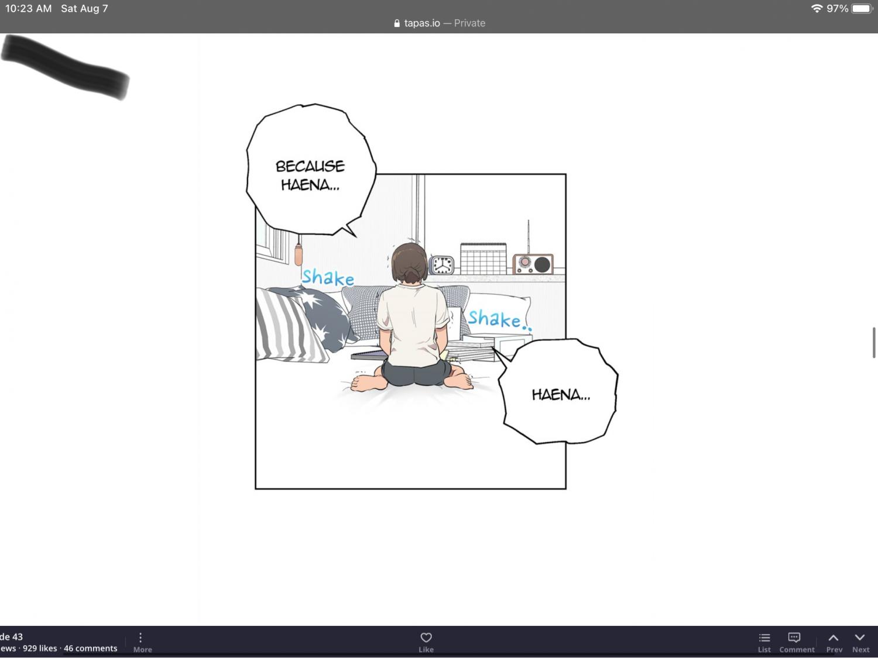
Task: Click the 'Private' browsing label
Action: click(469, 23)
